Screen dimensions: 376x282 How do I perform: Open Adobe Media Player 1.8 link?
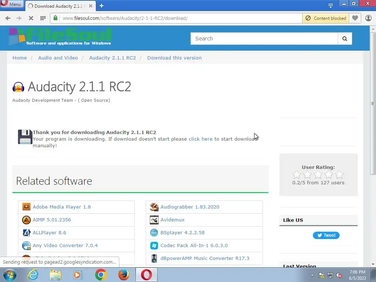tap(62, 207)
